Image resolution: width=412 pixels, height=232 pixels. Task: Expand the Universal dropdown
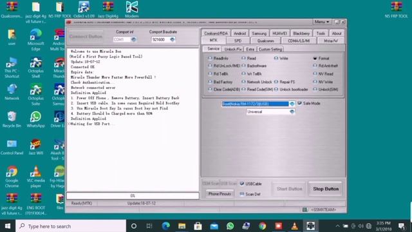pyautogui.click(x=292, y=111)
